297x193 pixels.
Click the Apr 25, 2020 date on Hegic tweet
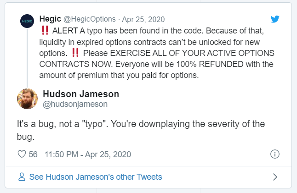point(143,19)
